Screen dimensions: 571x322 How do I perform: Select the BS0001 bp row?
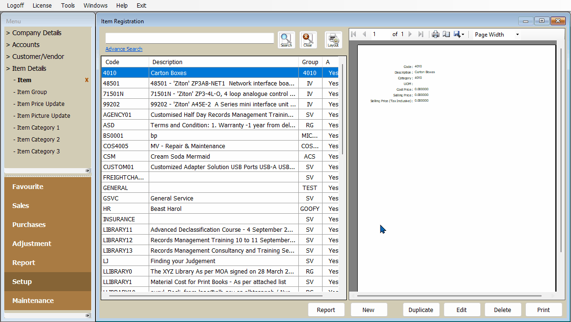221,136
